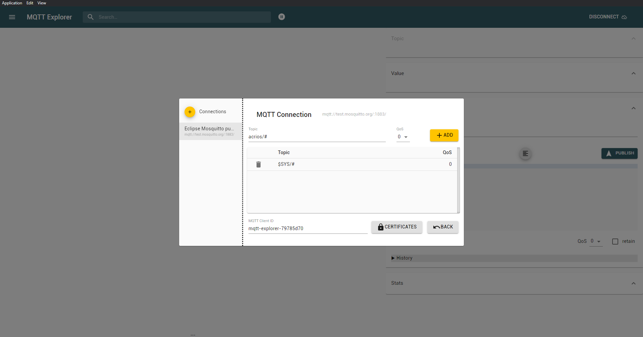The image size is (643, 337).
Task: Open the payload format selector icon
Action: 525,154
